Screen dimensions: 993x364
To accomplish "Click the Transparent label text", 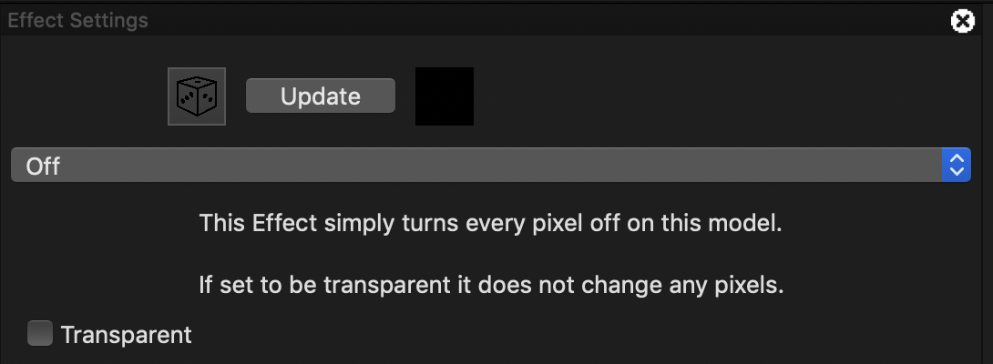I will [127, 335].
